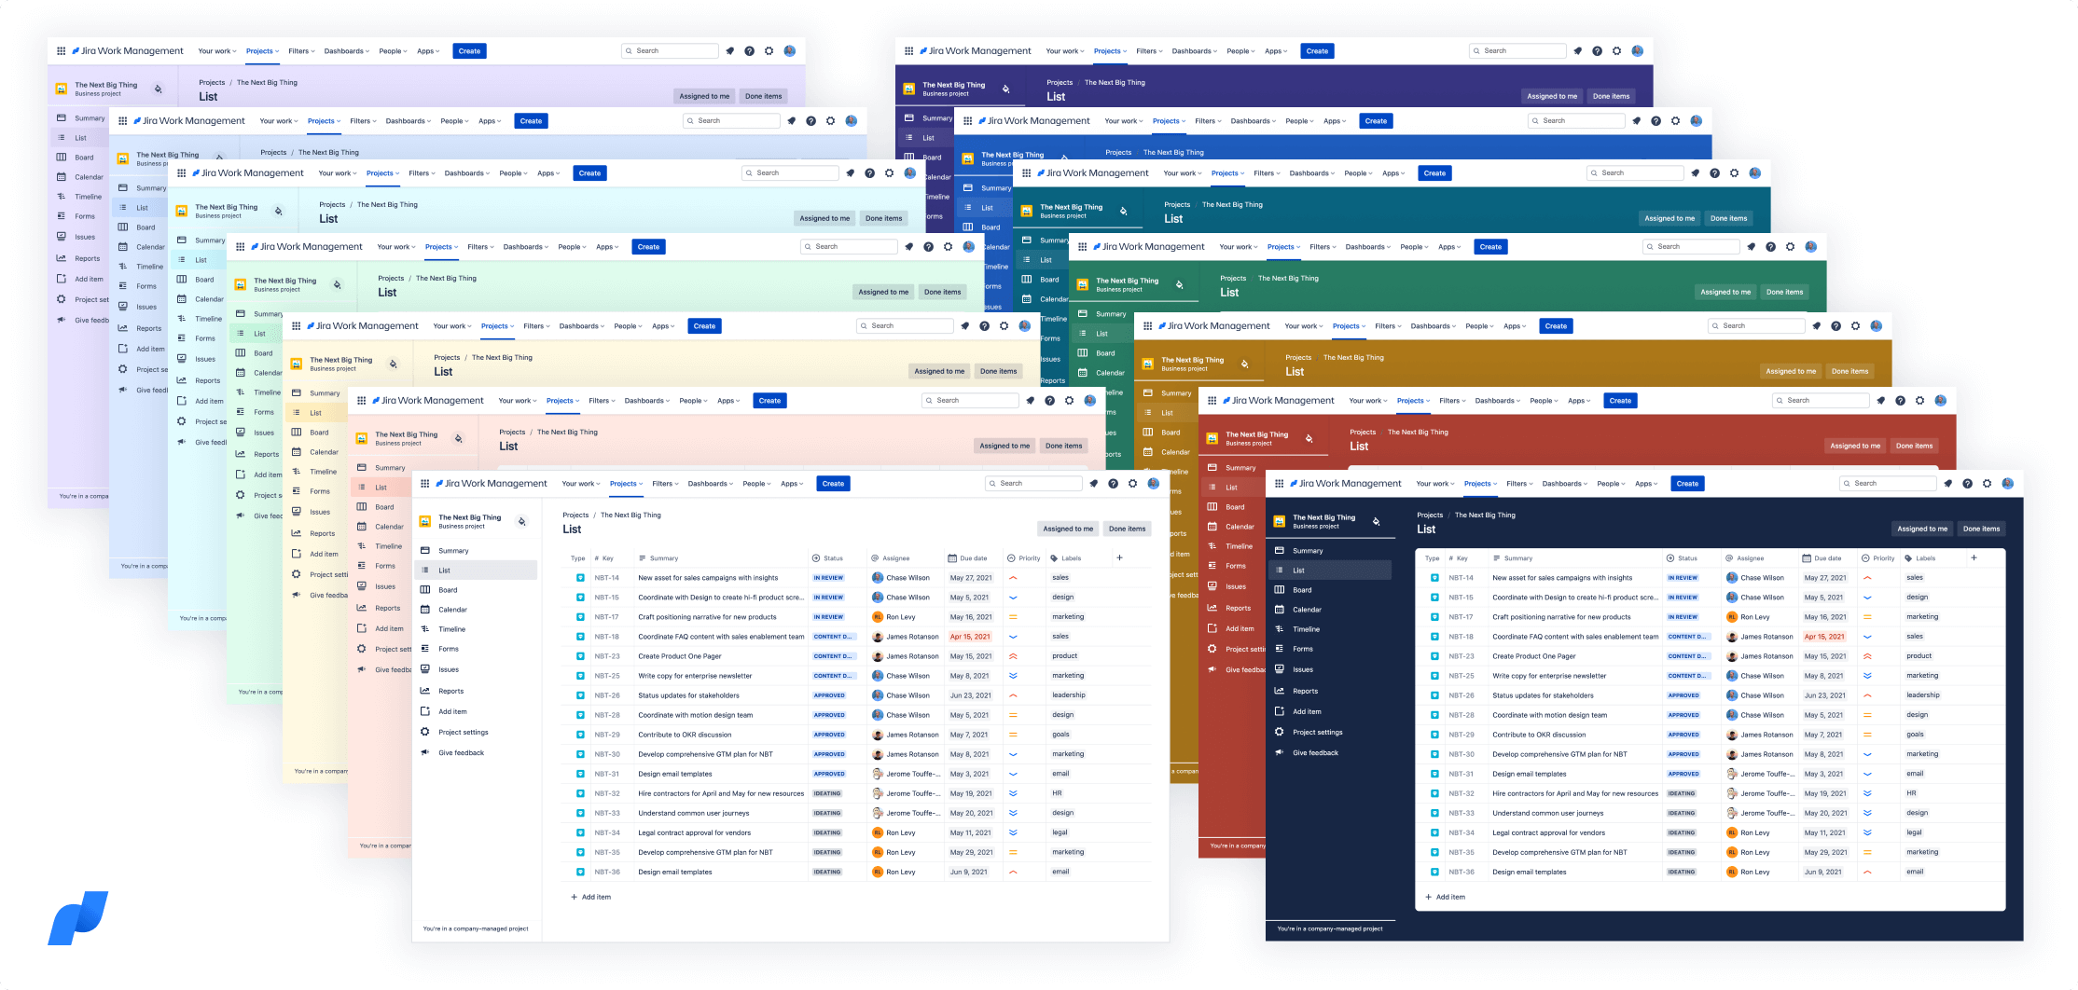Open app switcher grid in lavender window
2078x990 pixels.
coord(62,51)
